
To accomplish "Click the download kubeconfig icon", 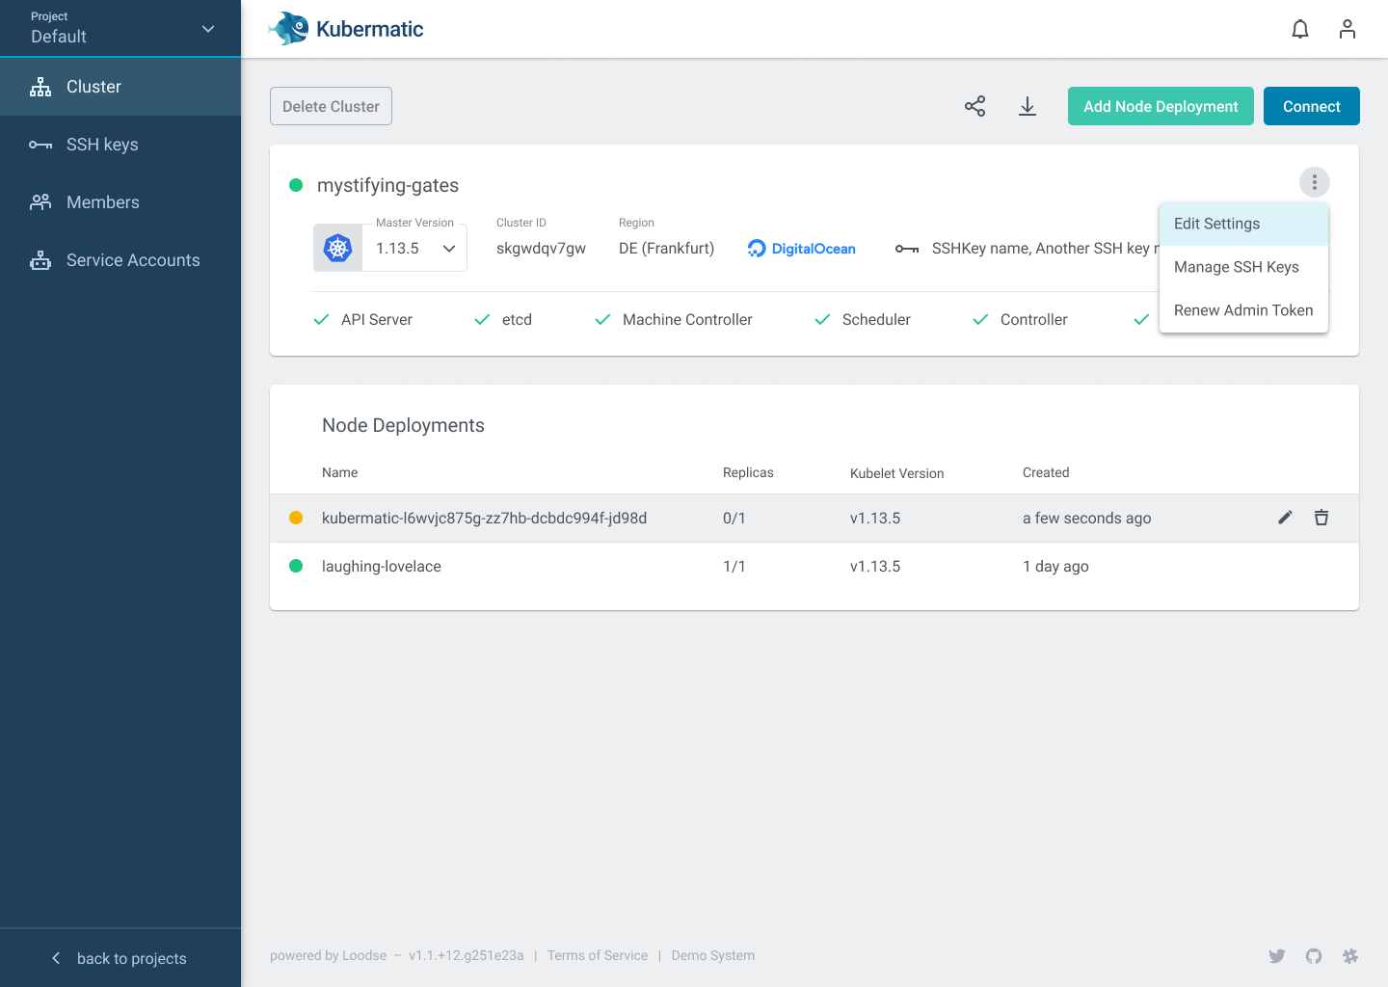I will [1027, 106].
